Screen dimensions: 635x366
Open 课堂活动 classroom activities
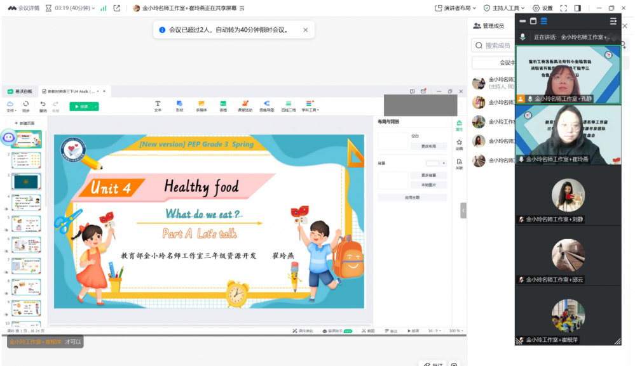point(245,106)
